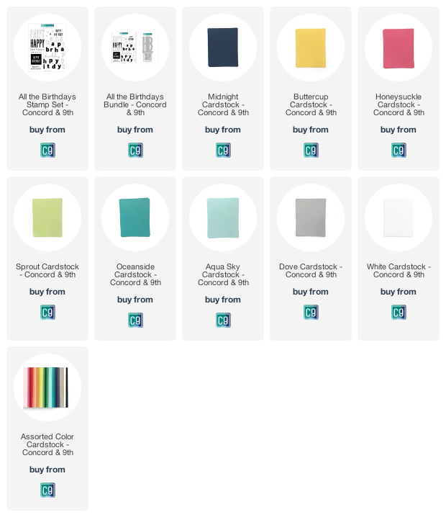Image resolution: width=446 pixels, height=525 pixels.
Task: Open the White Cardstock - Concord & 9th link
Action: click(399, 271)
